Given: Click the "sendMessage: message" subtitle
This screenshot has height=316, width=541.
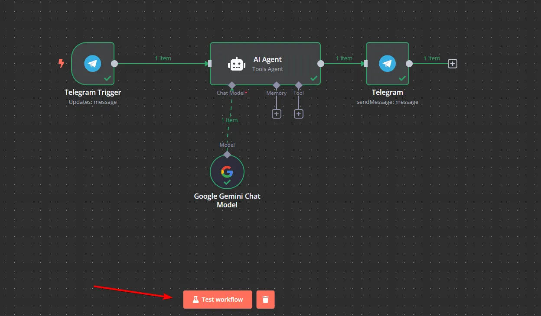Looking at the screenshot, I should [x=388, y=102].
